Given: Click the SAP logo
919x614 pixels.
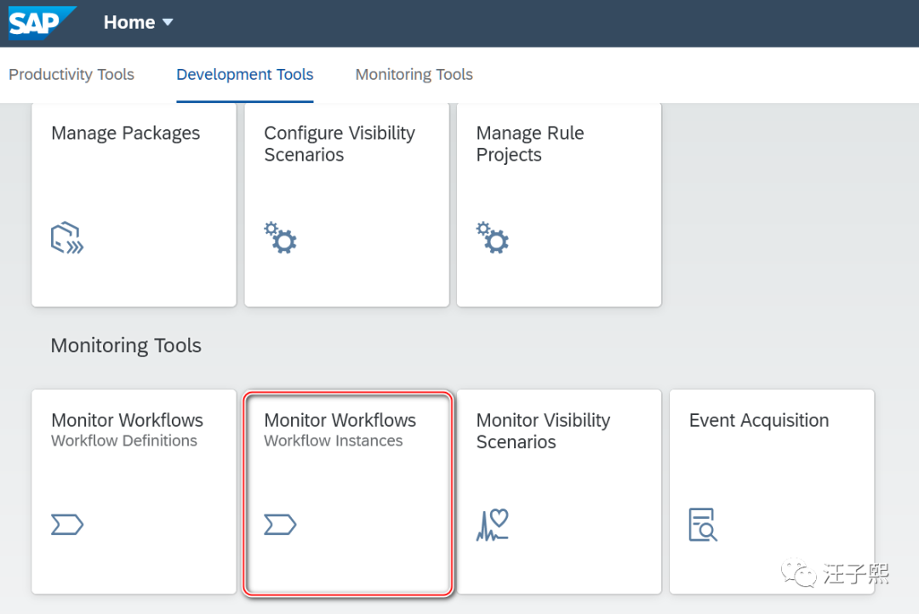Looking at the screenshot, I should coord(43,23).
